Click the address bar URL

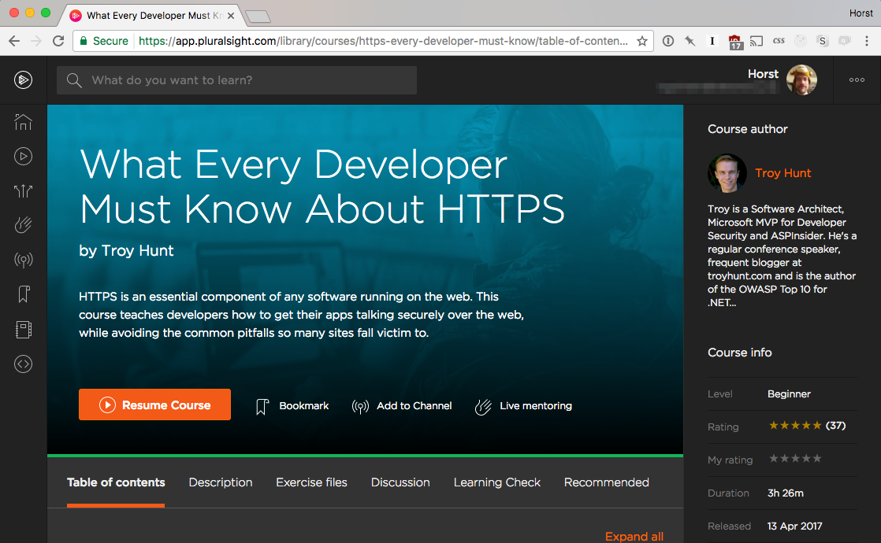[x=383, y=41]
